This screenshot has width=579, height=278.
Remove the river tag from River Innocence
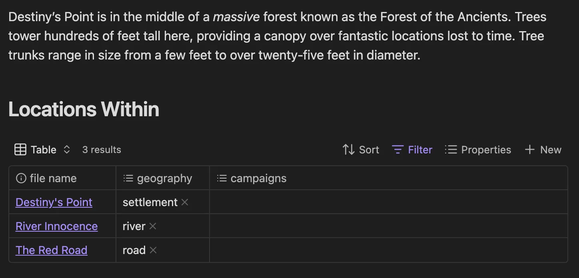(x=152, y=226)
